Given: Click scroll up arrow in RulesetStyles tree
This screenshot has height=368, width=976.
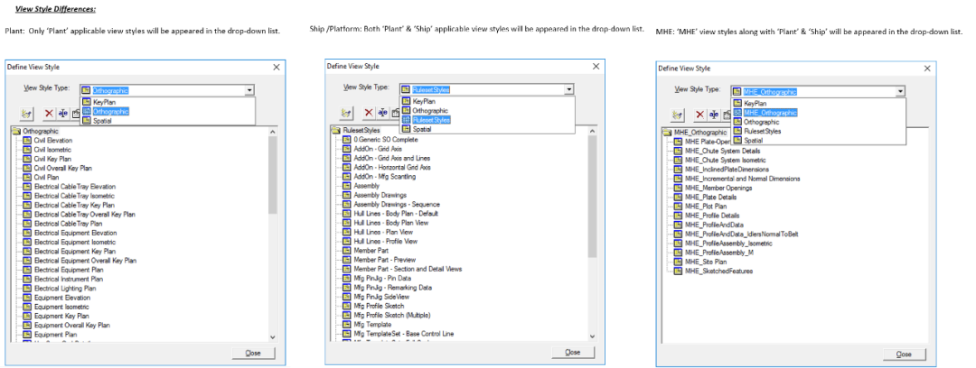Looking at the screenshot, I should (x=592, y=131).
